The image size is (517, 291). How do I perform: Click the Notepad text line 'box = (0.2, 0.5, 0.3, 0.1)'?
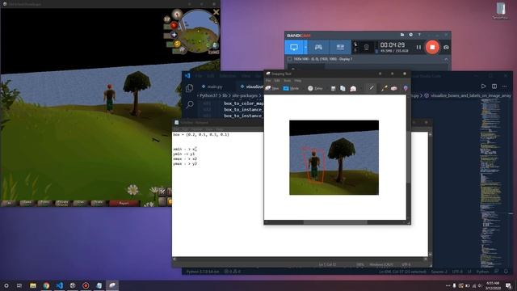click(x=201, y=135)
